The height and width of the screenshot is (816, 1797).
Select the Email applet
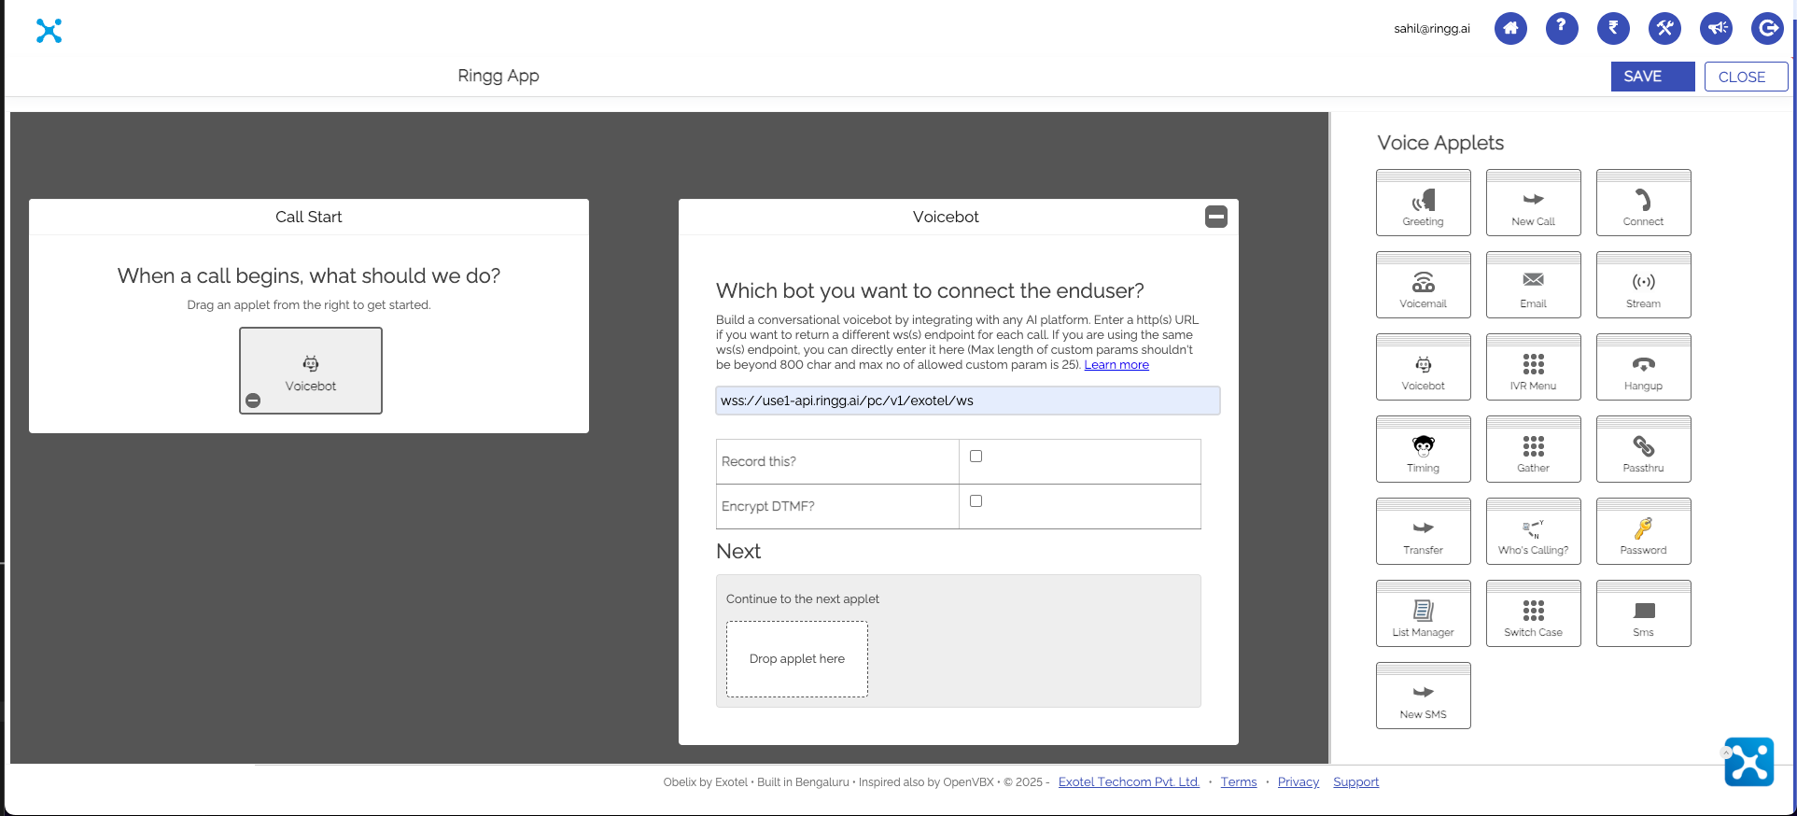point(1533,285)
